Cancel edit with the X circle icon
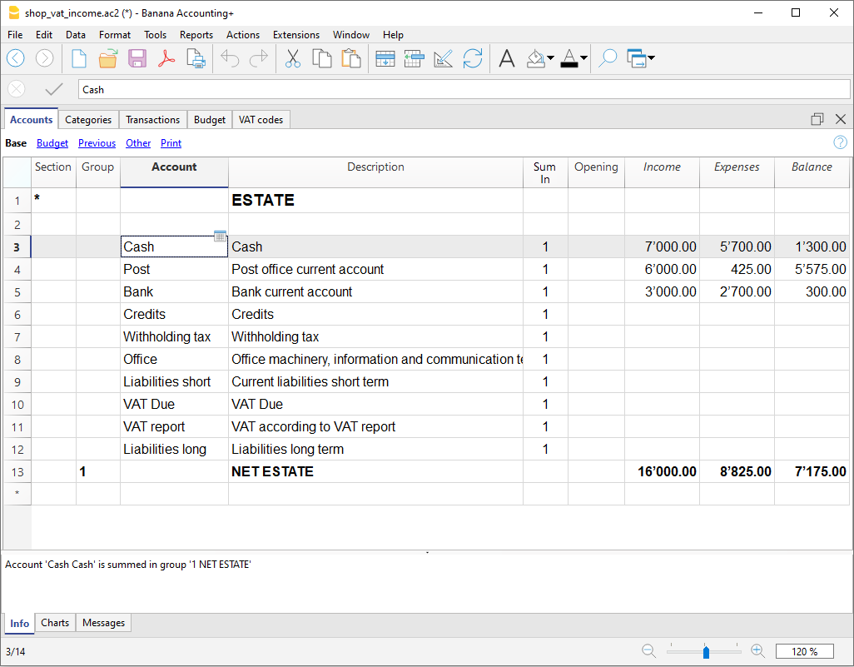The width and height of the screenshot is (854, 667). (17, 89)
